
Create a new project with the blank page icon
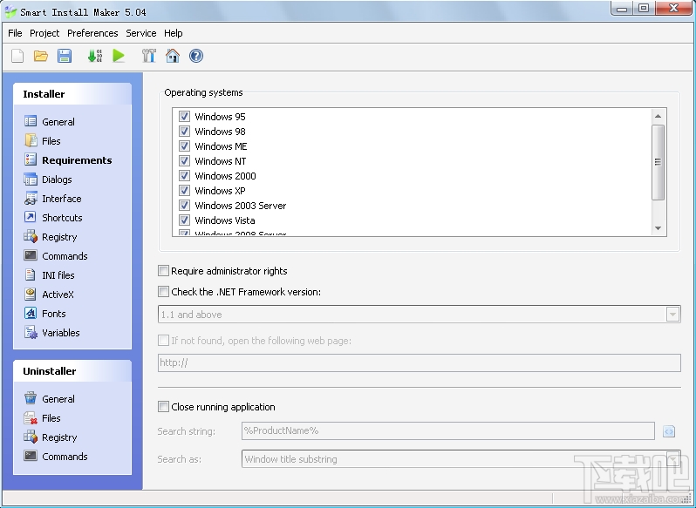17,56
